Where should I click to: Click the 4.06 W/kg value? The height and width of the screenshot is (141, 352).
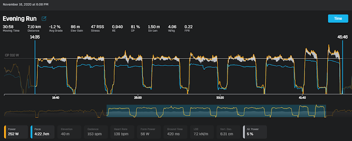[173, 27]
